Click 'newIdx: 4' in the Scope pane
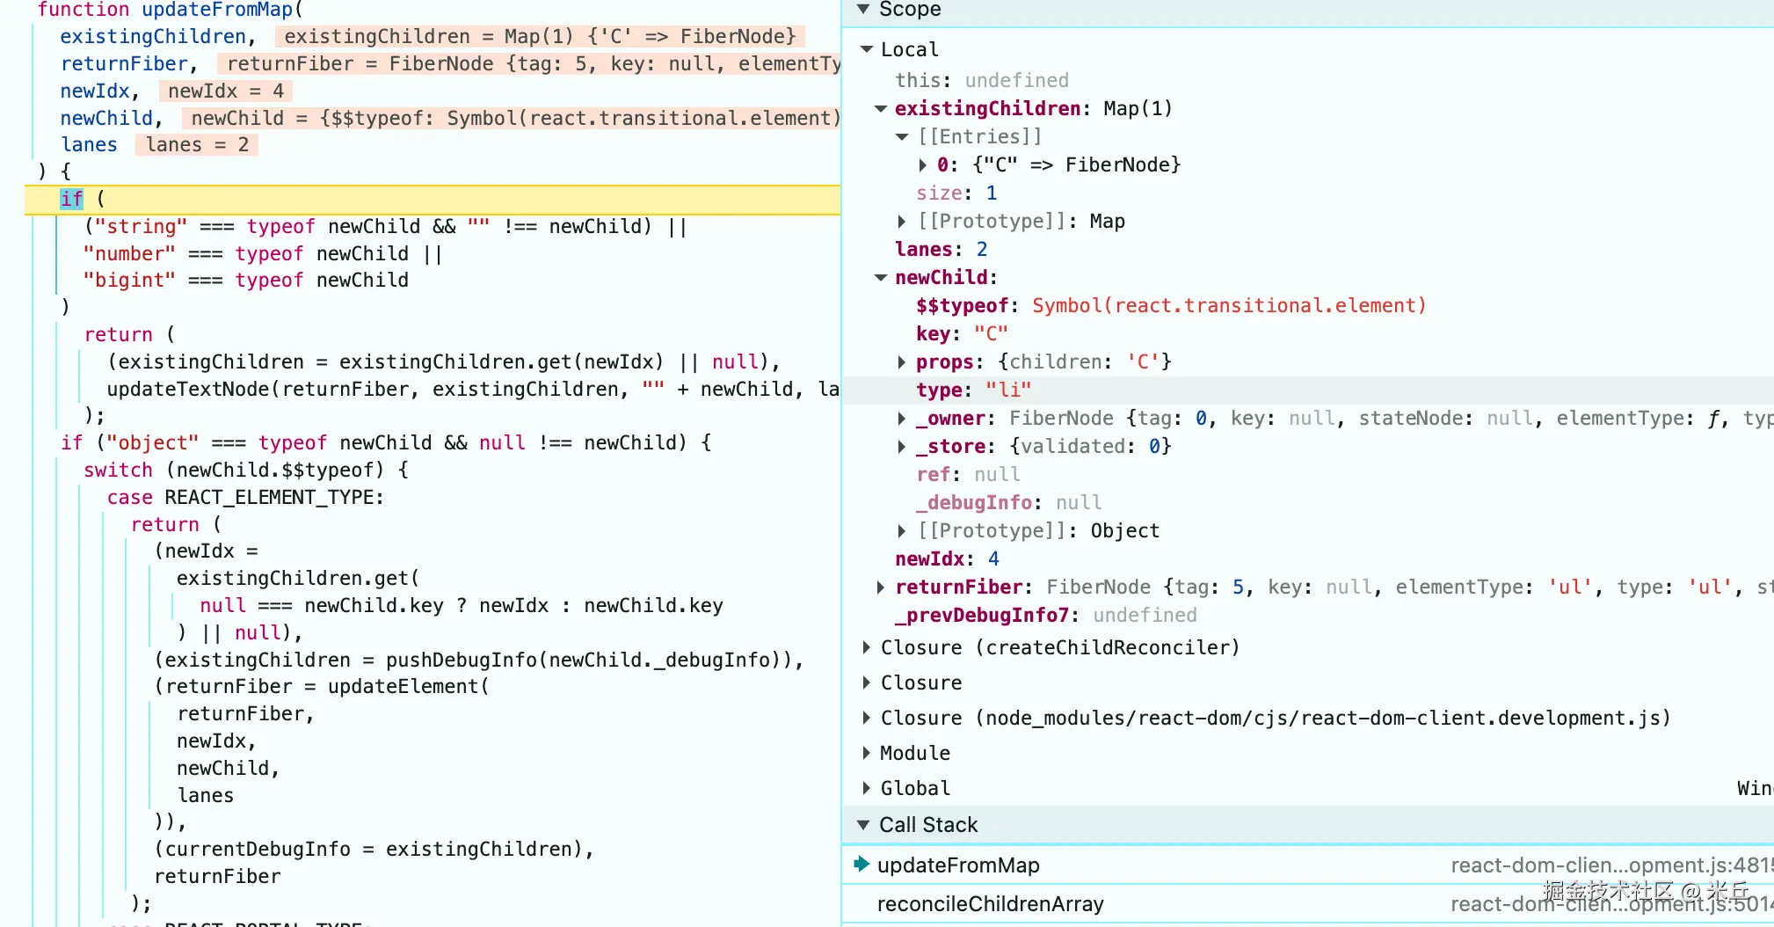 (947, 558)
